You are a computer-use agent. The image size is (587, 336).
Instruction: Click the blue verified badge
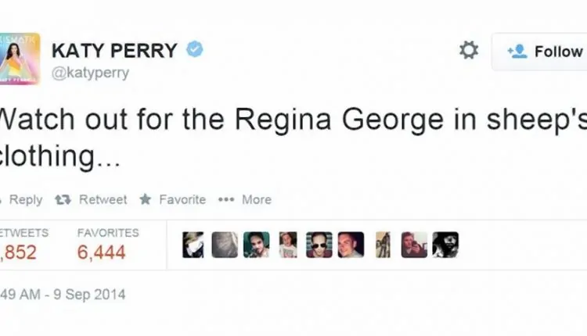195,49
